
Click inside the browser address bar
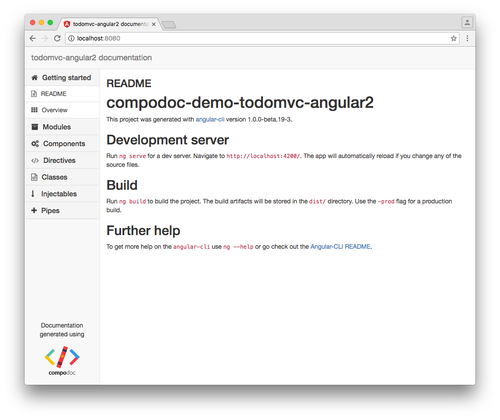220,38
